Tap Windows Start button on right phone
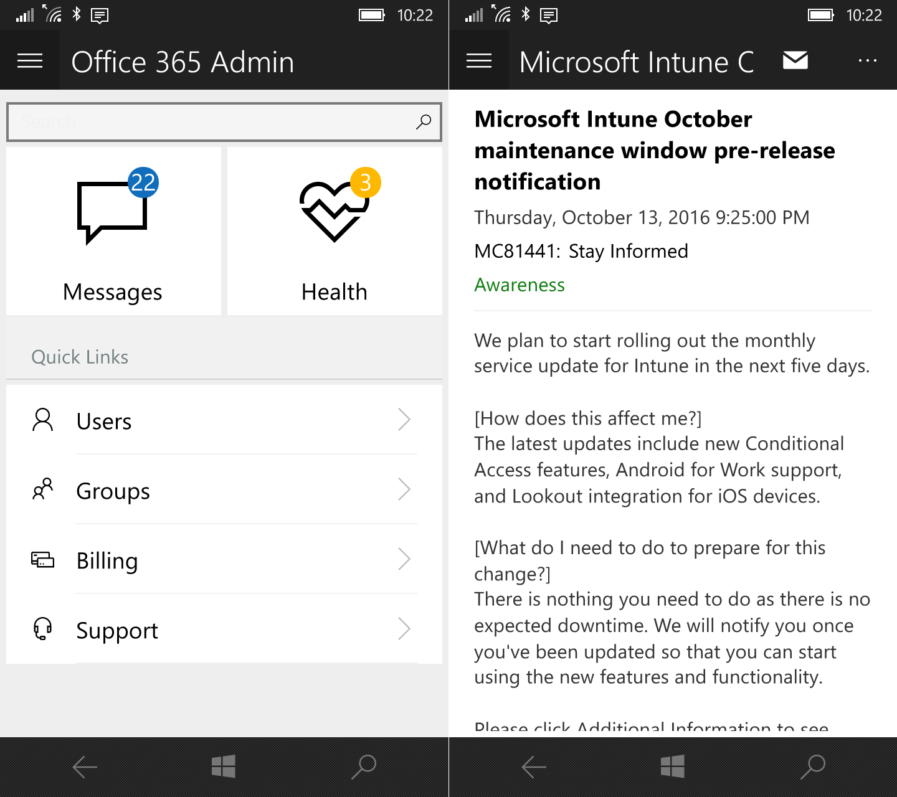The height and width of the screenshot is (797, 897). (x=673, y=766)
